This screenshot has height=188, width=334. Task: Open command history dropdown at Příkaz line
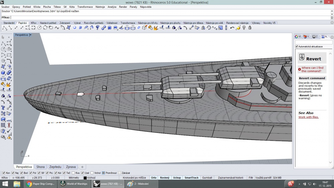coord(332,18)
